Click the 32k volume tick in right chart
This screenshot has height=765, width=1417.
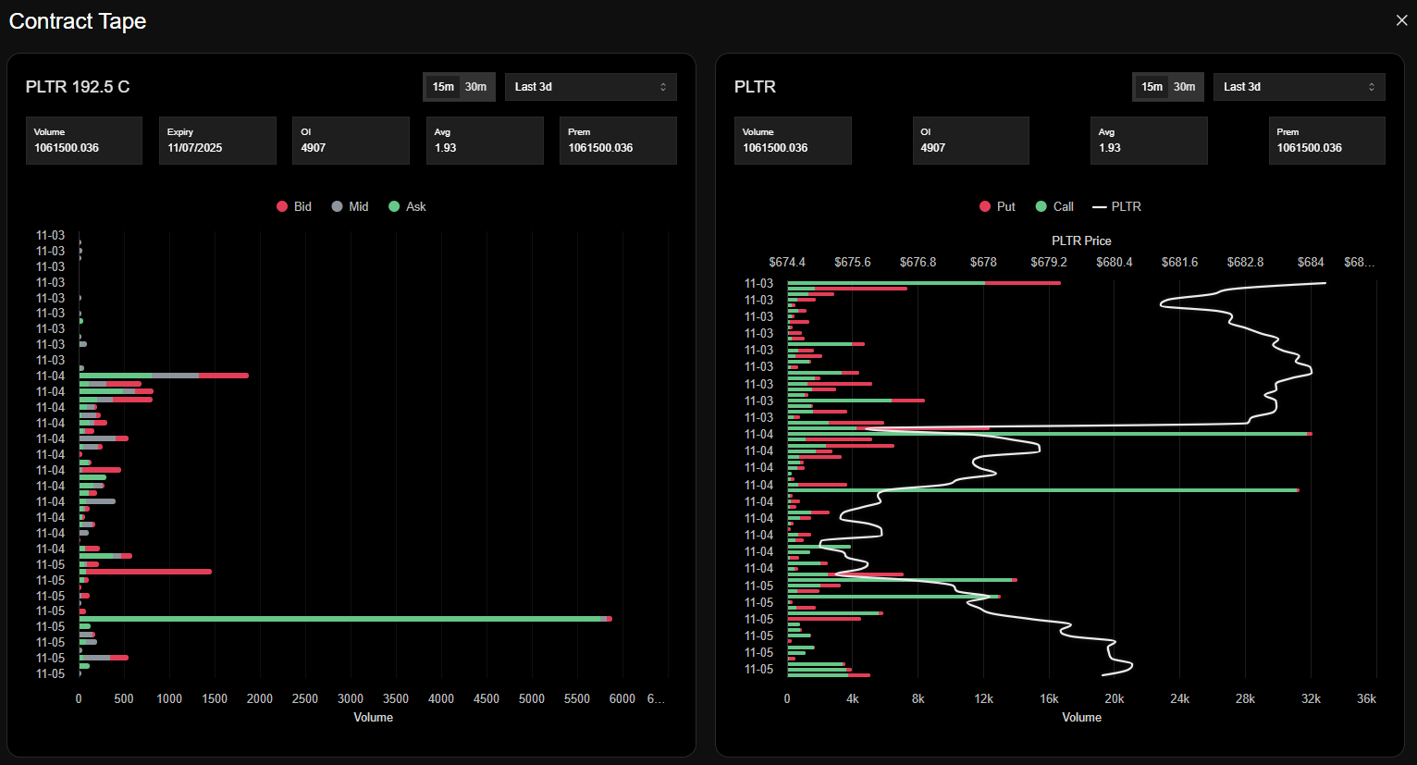pos(1311,698)
